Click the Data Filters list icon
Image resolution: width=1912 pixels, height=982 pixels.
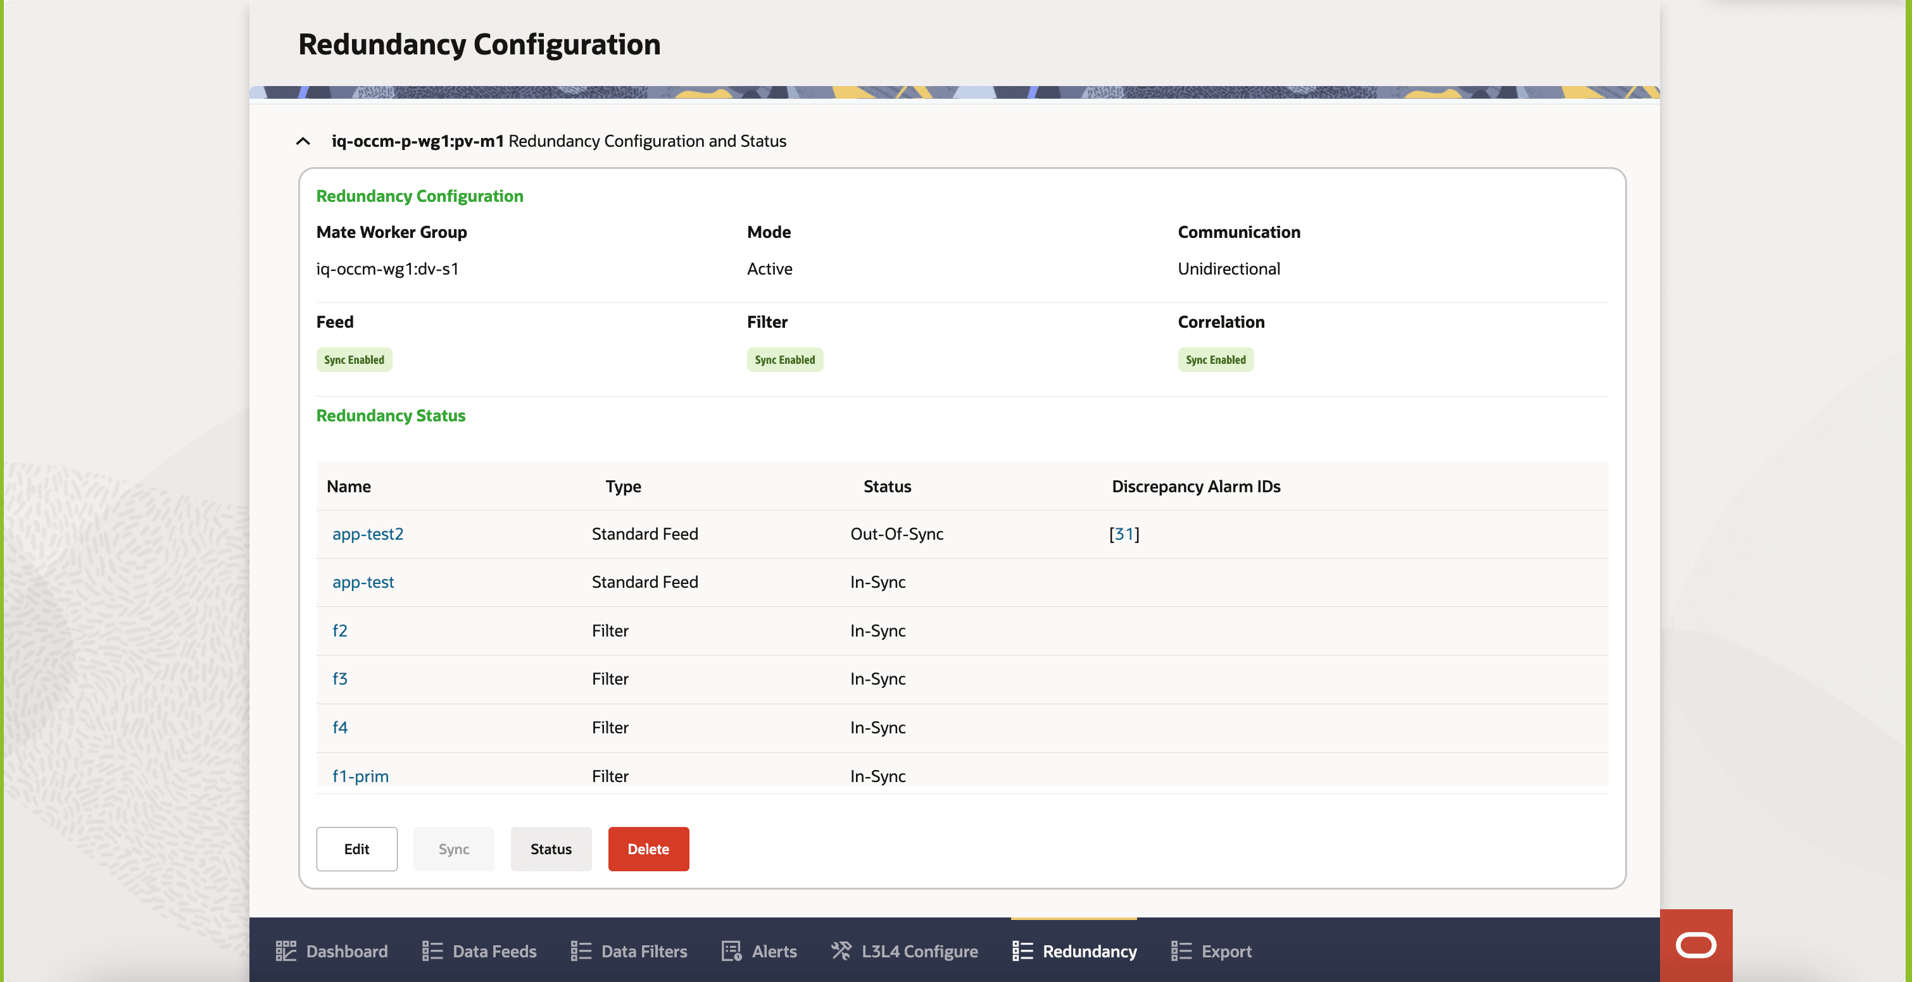(581, 951)
